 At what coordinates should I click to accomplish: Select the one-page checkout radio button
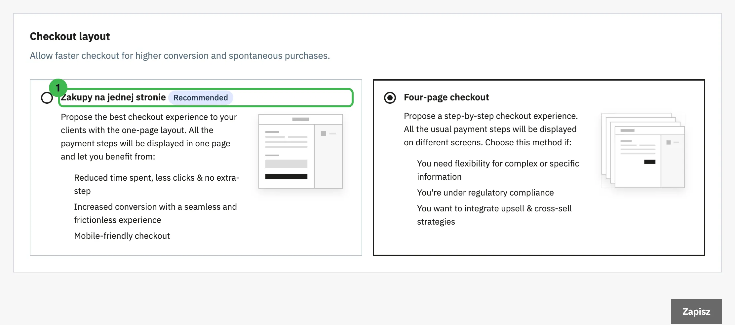point(47,98)
